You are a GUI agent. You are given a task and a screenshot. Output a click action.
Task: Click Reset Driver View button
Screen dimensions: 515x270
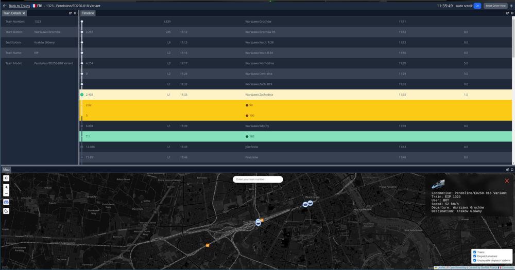click(x=495, y=6)
